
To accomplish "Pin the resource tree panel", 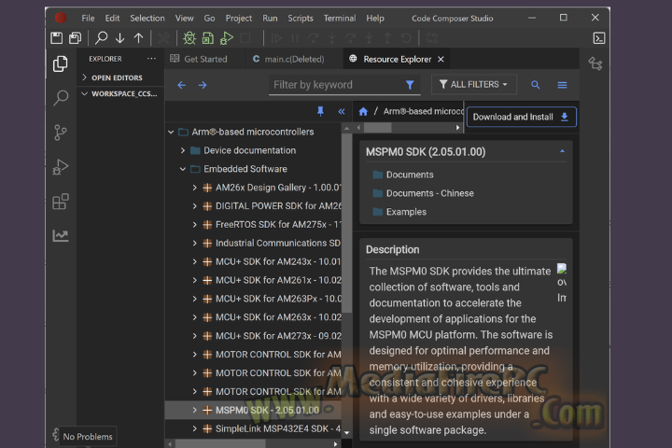I will tap(320, 111).
